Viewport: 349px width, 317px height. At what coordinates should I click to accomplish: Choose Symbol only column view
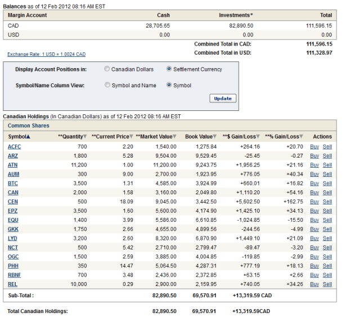(169, 86)
